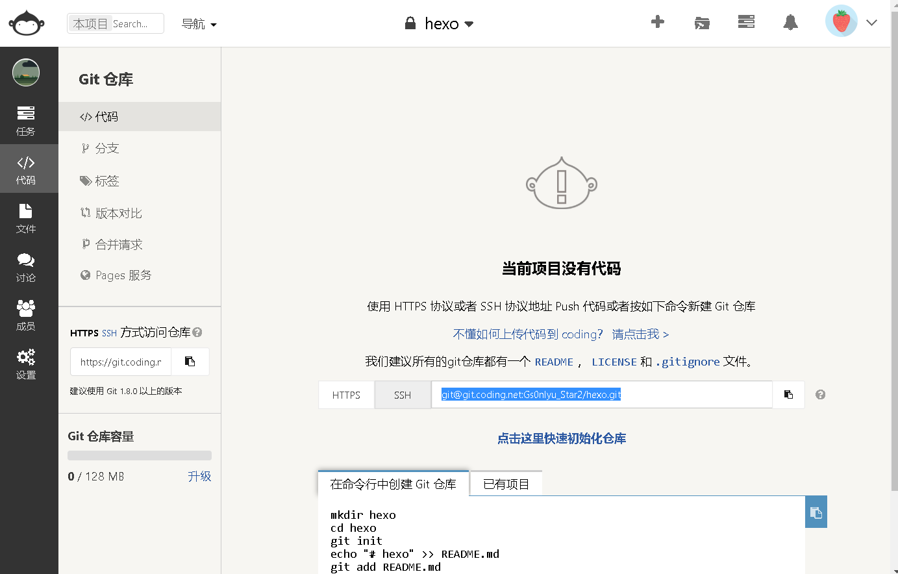The height and width of the screenshot is (574, 898).
Task: Open the task list icon in header
Action: click(746, 23)
